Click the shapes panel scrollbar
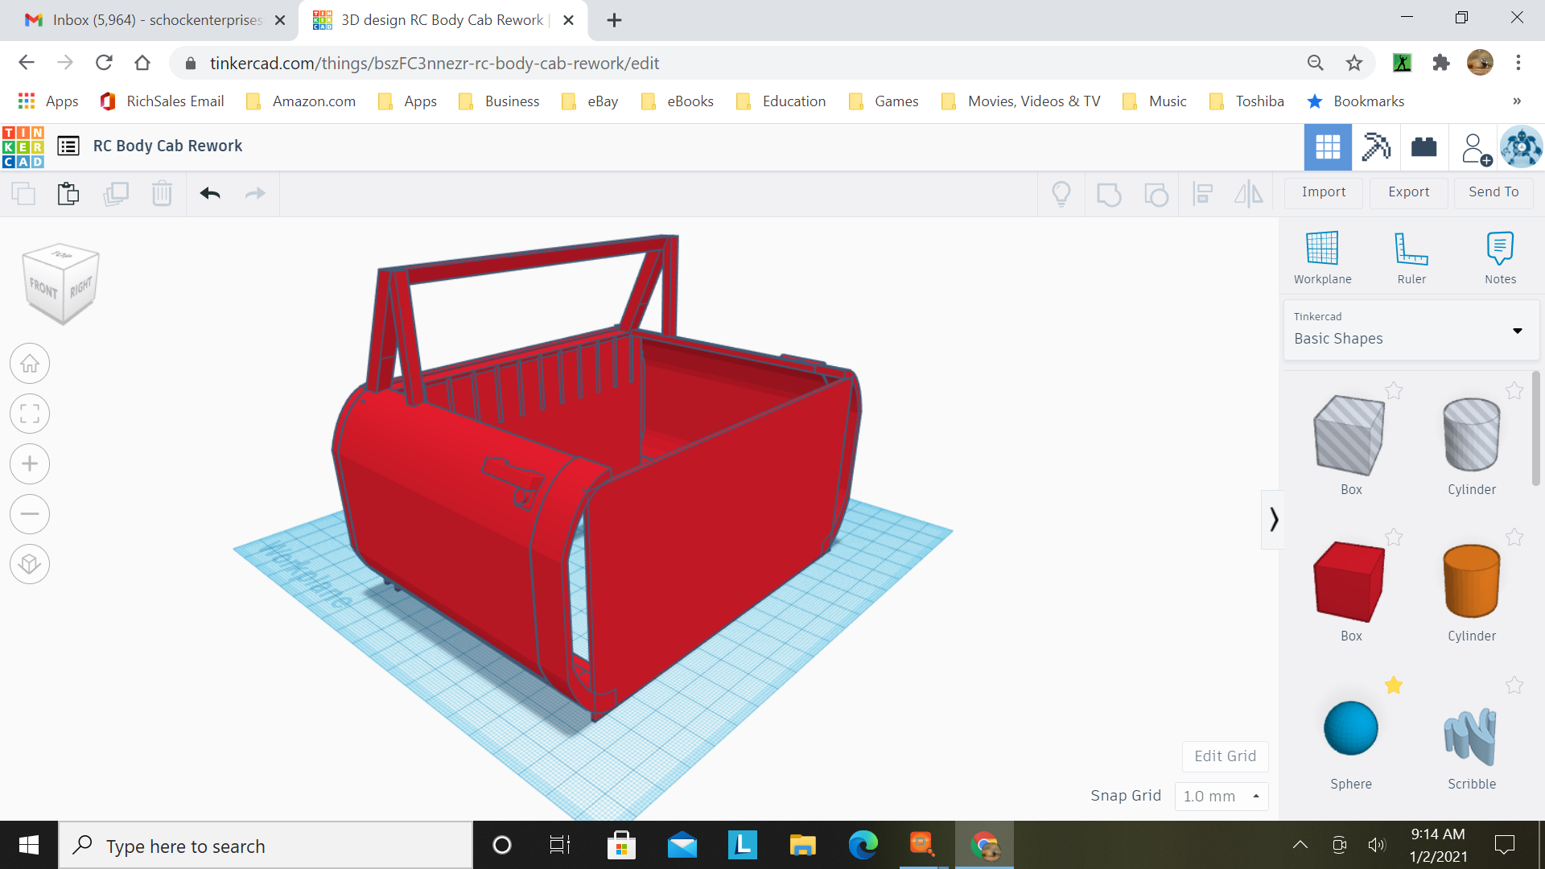Viewport: 1545px width, 869px height. pyautogui.click(x=1535, y=426)
